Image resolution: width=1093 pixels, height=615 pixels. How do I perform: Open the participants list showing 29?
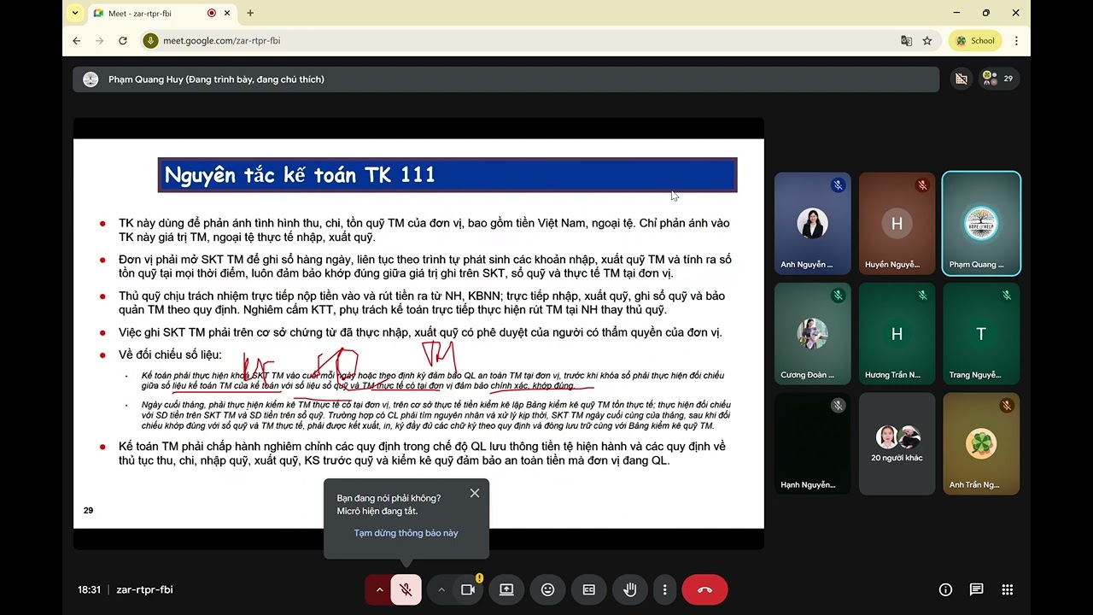(997, 79)
